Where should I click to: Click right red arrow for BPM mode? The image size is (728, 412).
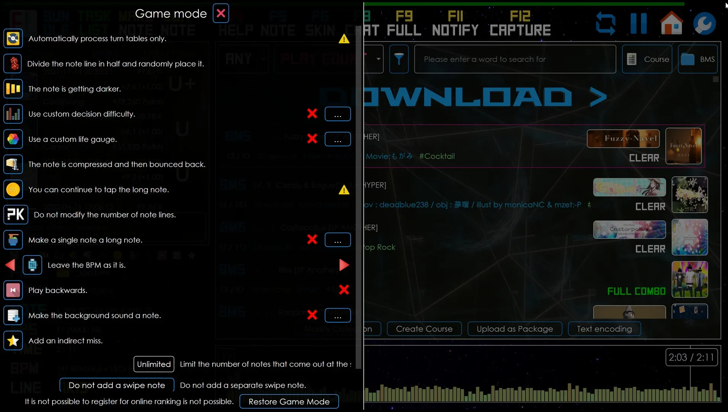(x=344, y=265)
